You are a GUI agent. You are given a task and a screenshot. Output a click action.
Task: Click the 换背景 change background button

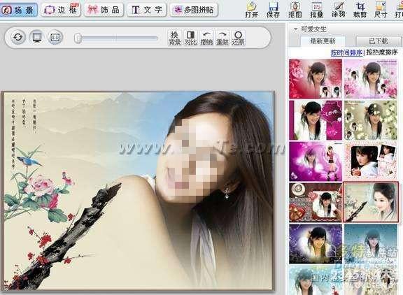(174, 38)
